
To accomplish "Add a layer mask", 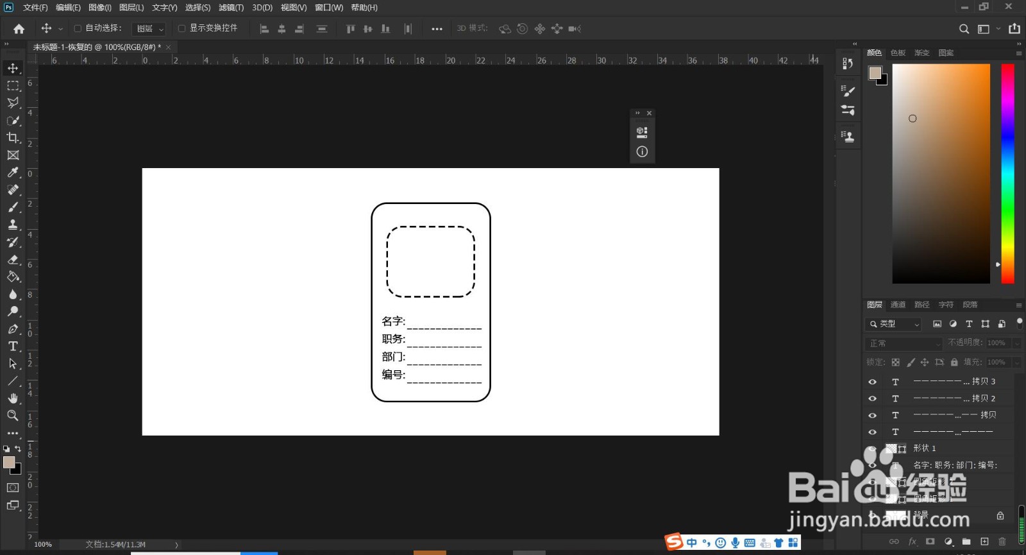I will pyautogui.click(x=930, y=542).
